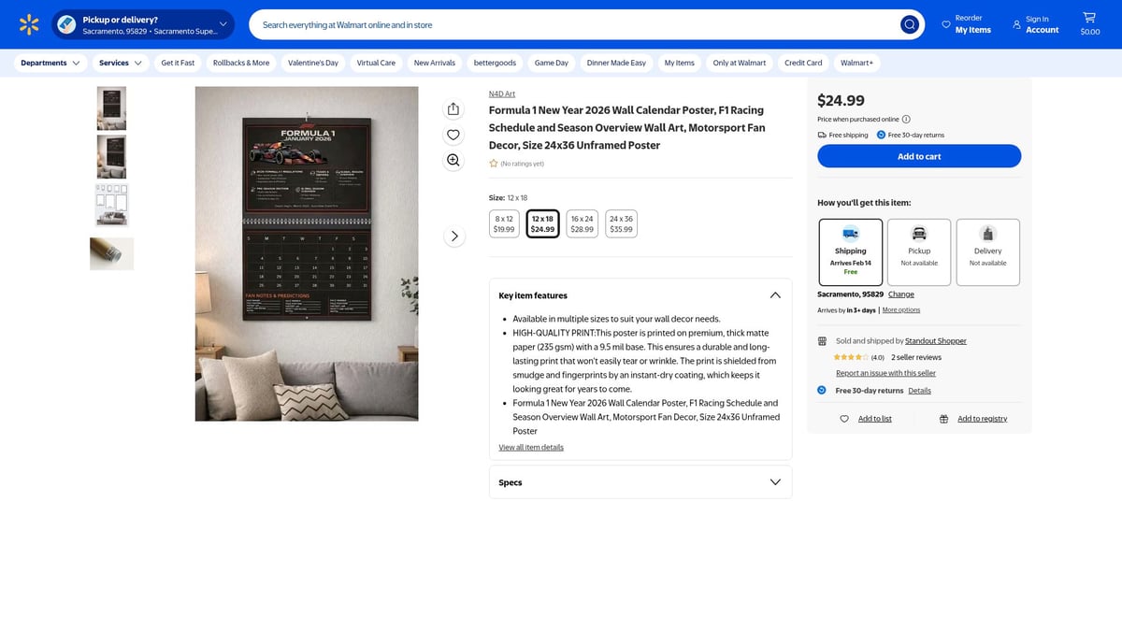Screen dimensions: 1122x631
Task: Click into the Walmart search field
Action: (570, 24)
